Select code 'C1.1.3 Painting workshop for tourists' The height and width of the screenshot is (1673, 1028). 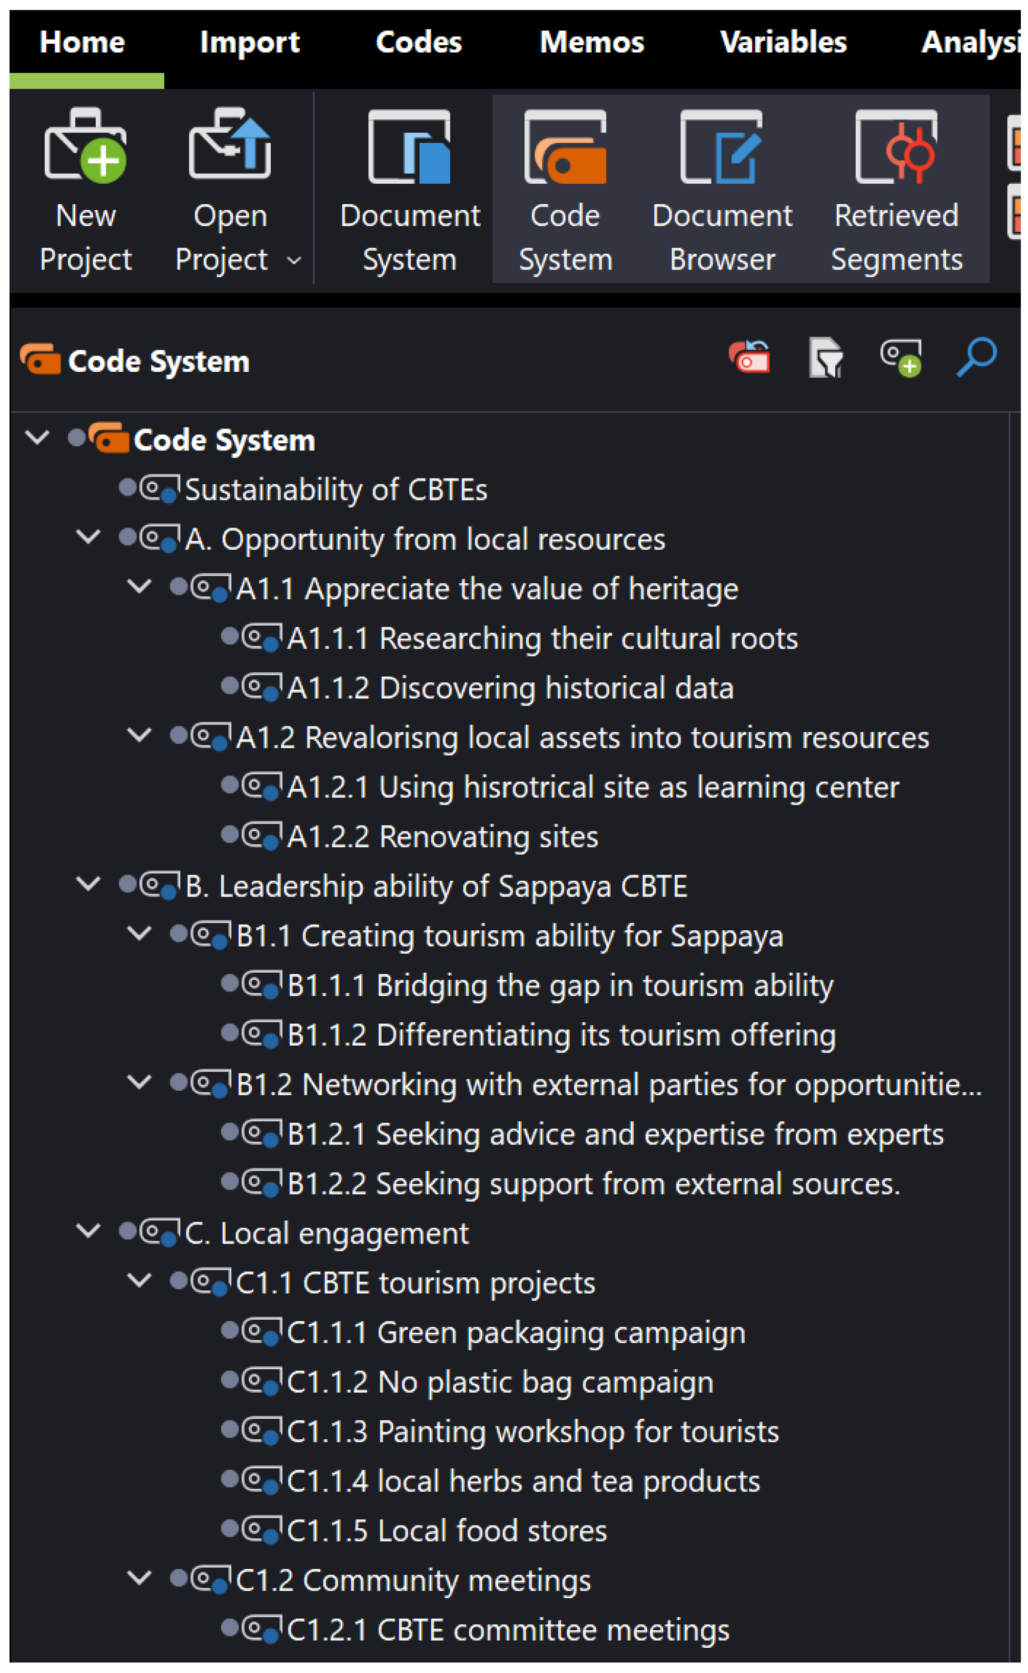533,1432
